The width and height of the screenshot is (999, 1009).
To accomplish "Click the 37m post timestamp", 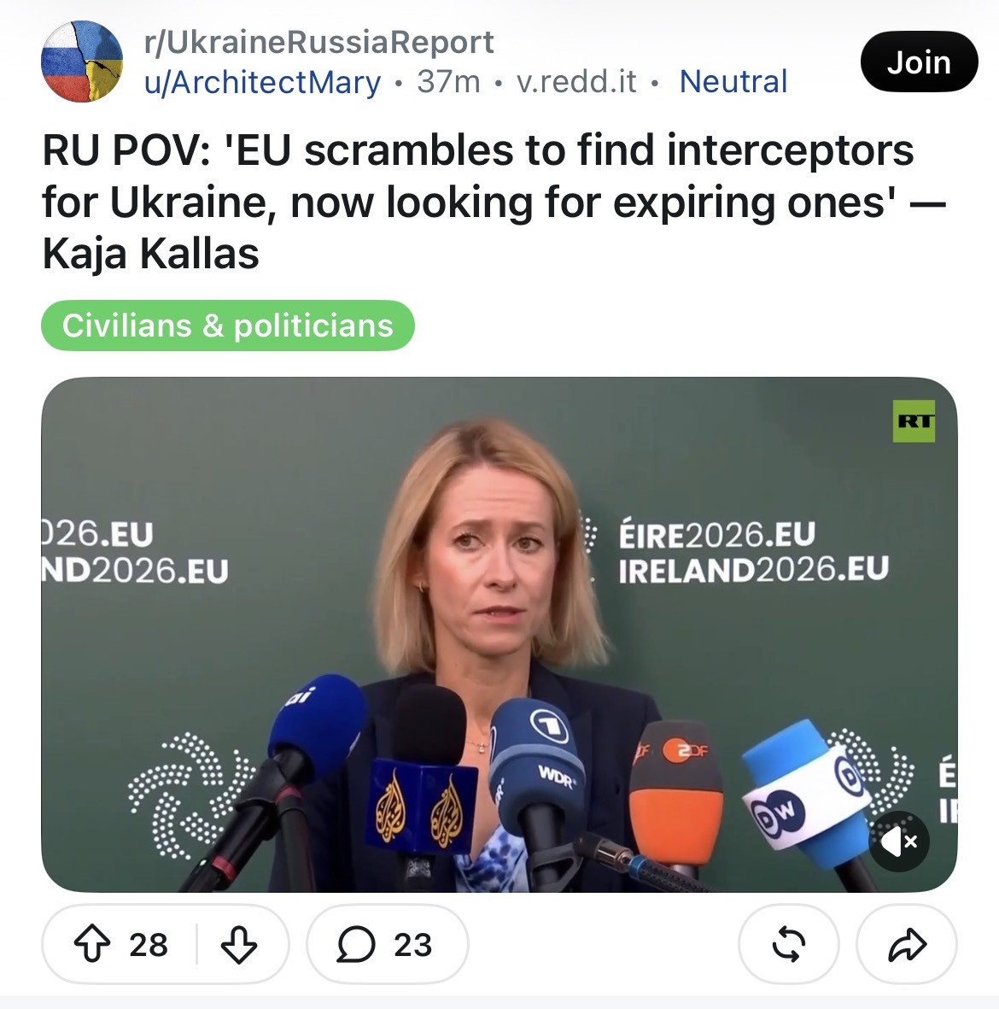I will [448, 82].
